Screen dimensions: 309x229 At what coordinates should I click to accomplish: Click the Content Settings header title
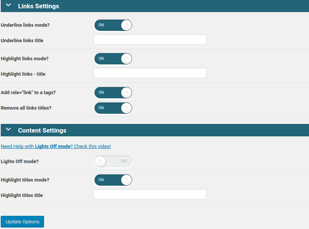coord(42,130)
